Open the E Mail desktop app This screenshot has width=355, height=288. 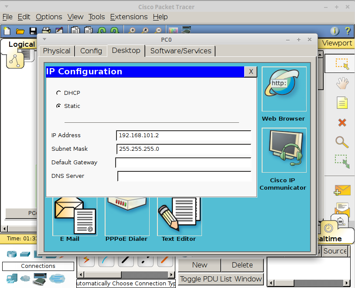[x=75, y=216]
